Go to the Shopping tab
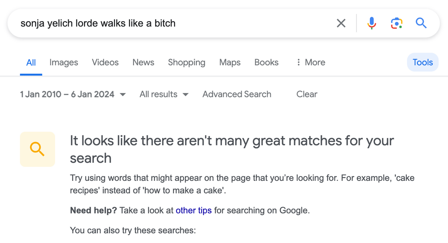This screenshot has height=243, width=448. 186,62
